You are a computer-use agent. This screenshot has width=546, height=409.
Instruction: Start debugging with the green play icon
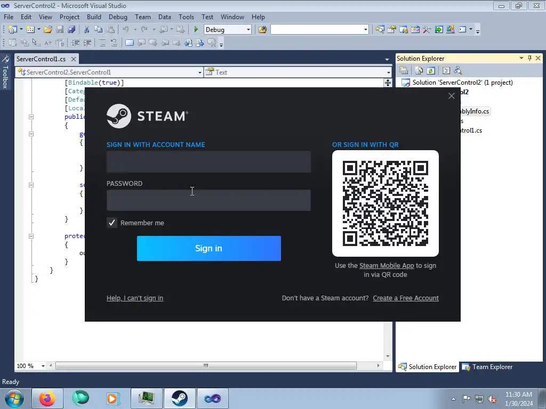(x=196, y=30)
